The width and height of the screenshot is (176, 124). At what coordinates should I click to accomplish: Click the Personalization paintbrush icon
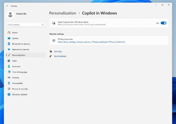pyautogui.click(x=9, y=55)
